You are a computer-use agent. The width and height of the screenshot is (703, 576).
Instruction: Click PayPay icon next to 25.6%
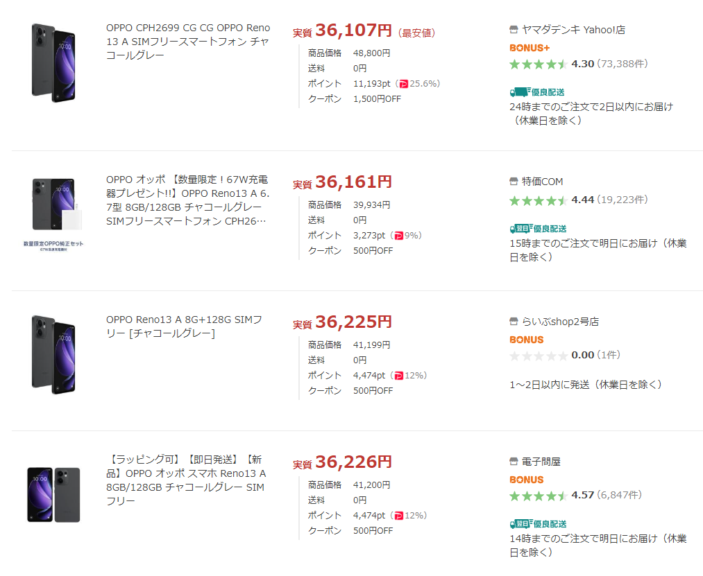(403, 84)
